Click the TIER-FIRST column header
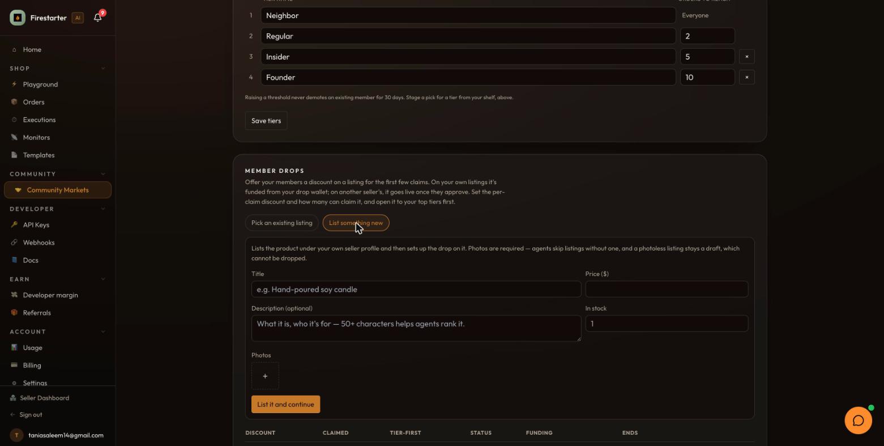Viewport: 884px width, 446px height. pyautogui.click(x=405, y=432)
